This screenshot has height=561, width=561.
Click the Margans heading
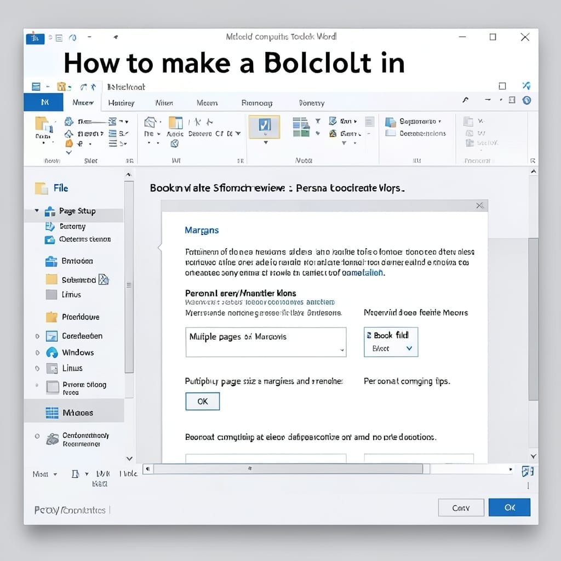202,230
